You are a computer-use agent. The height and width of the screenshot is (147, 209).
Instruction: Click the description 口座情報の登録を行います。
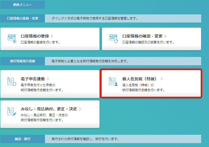click(x=40, y=42)
